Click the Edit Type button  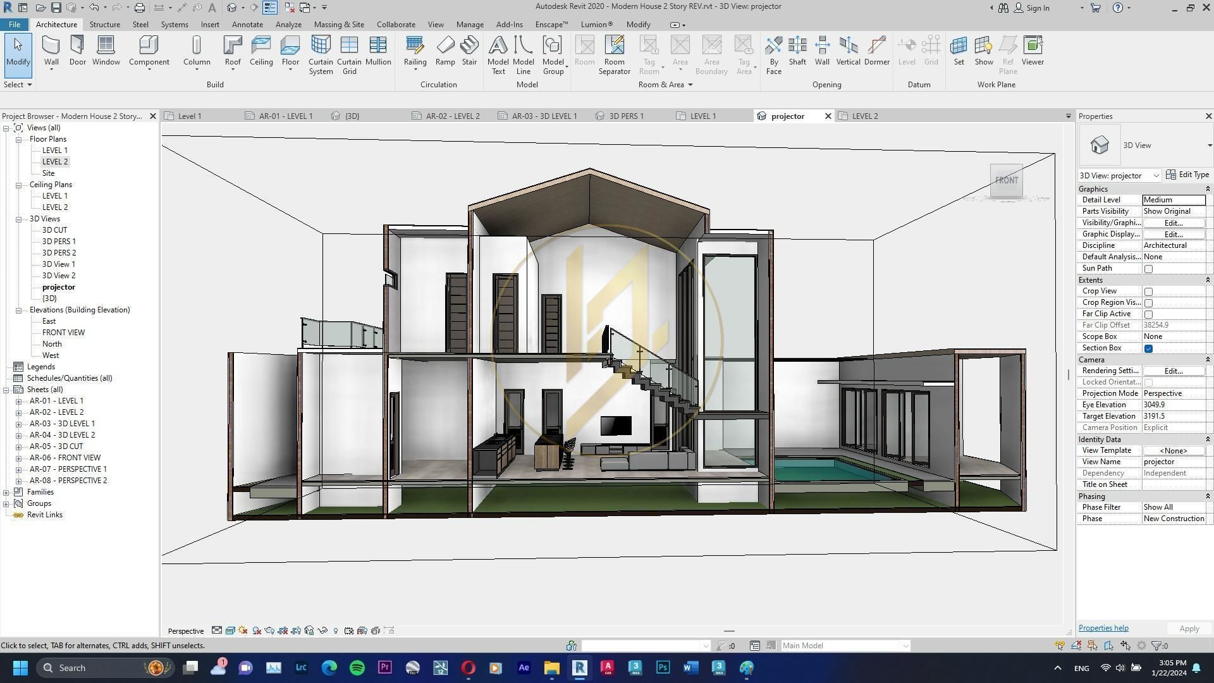coord(1187,175)
